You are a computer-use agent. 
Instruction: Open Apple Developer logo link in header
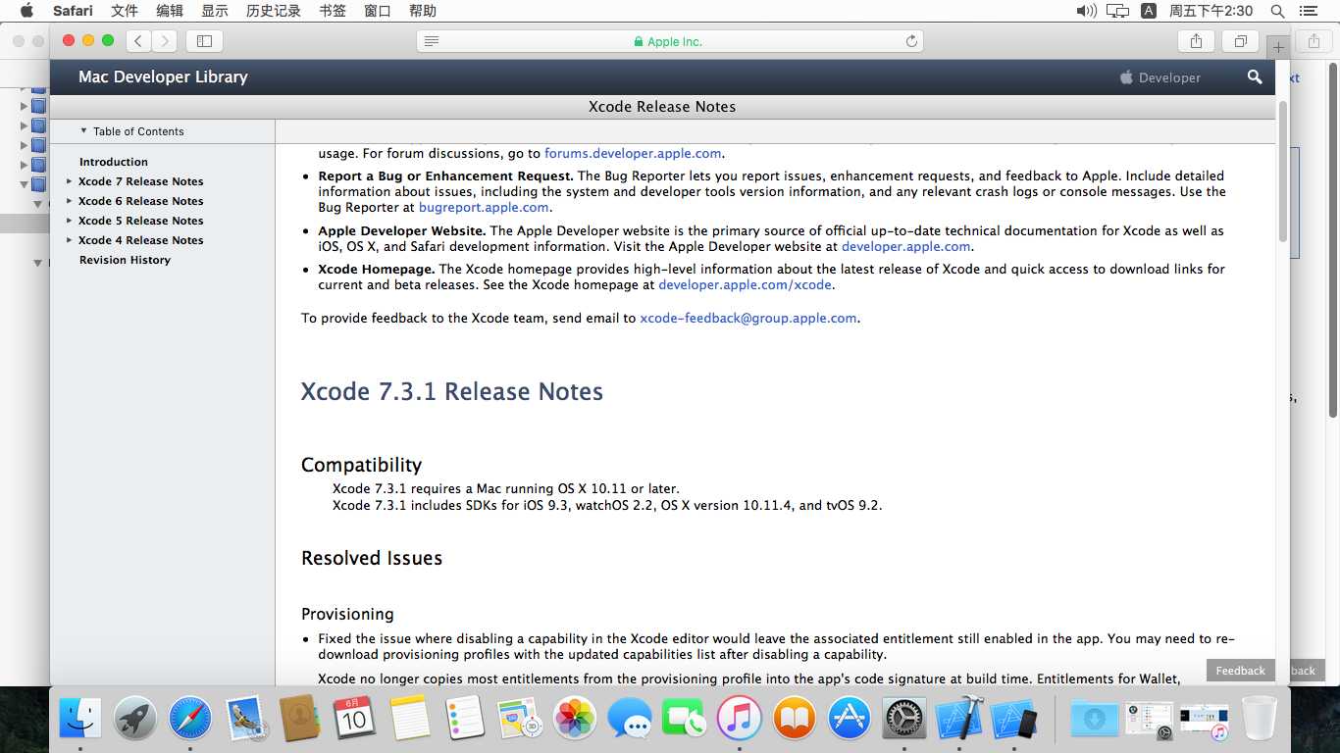(x=1160, y=77)
